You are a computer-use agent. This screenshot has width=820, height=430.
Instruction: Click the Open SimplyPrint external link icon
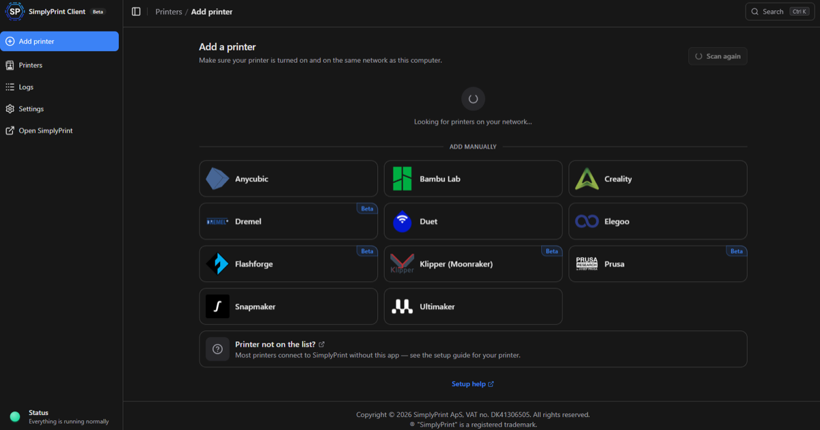(10, 131)
